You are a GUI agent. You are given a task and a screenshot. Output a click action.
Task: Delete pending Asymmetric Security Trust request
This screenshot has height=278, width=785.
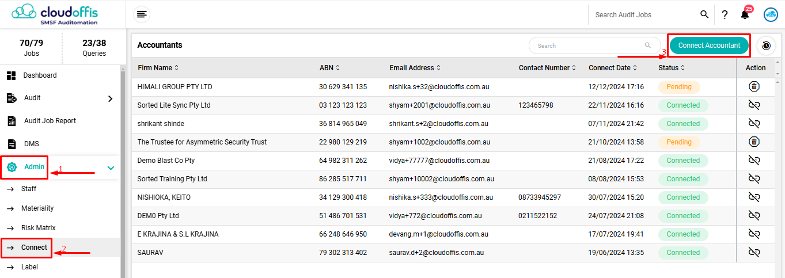[754, 142]
